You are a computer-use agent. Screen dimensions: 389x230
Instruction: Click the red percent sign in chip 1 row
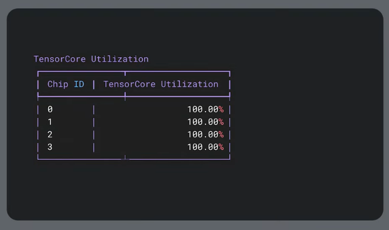(x=221, y=122)
